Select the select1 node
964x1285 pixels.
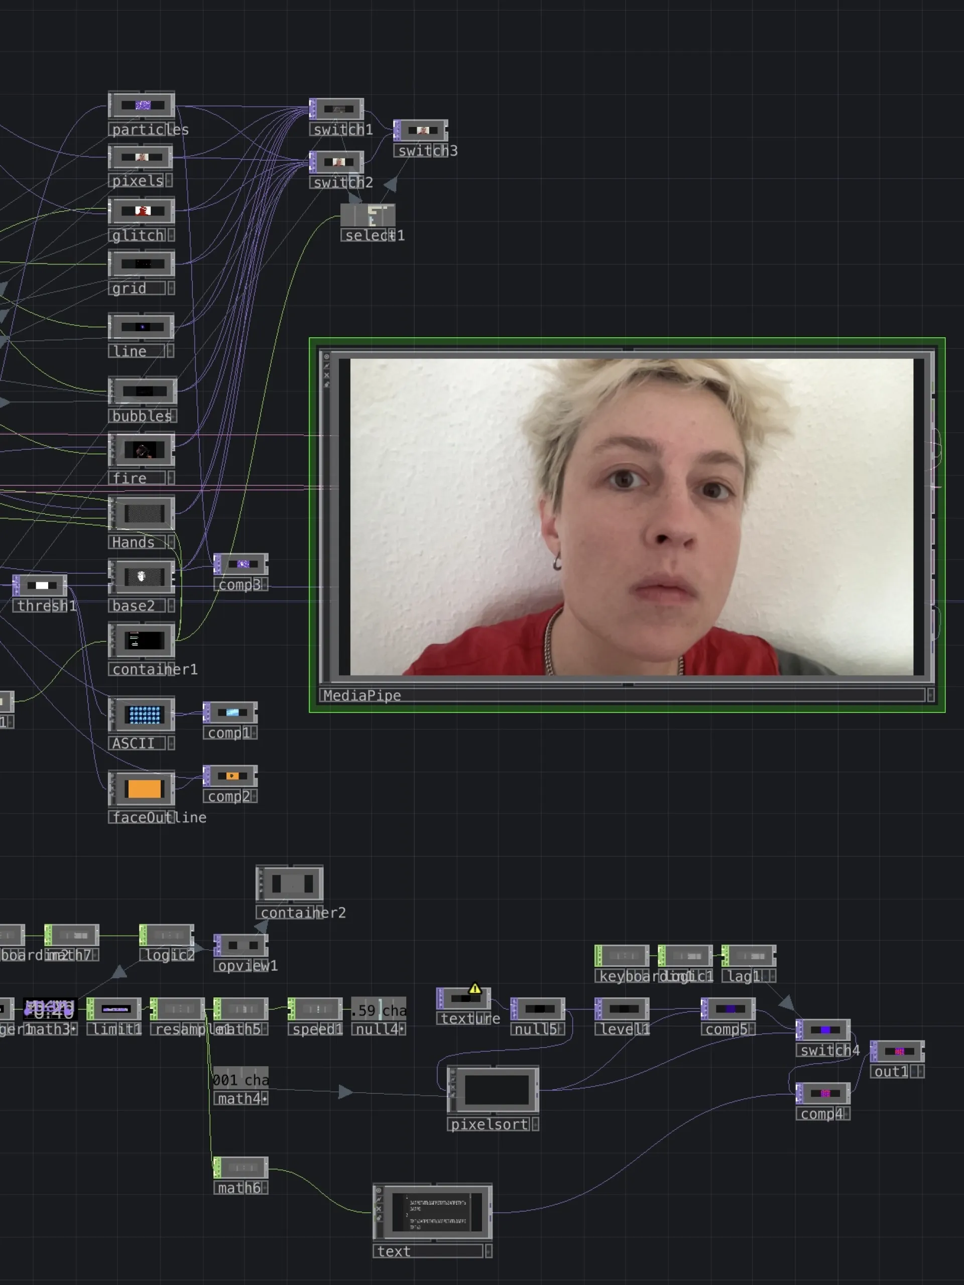[368, 215]
